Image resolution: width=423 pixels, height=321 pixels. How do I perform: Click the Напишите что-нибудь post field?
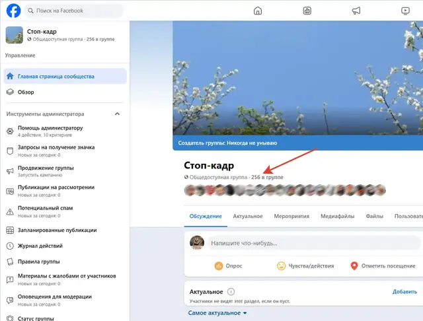click(314, 243)
